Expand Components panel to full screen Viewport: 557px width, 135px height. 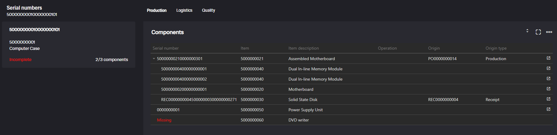538,32
